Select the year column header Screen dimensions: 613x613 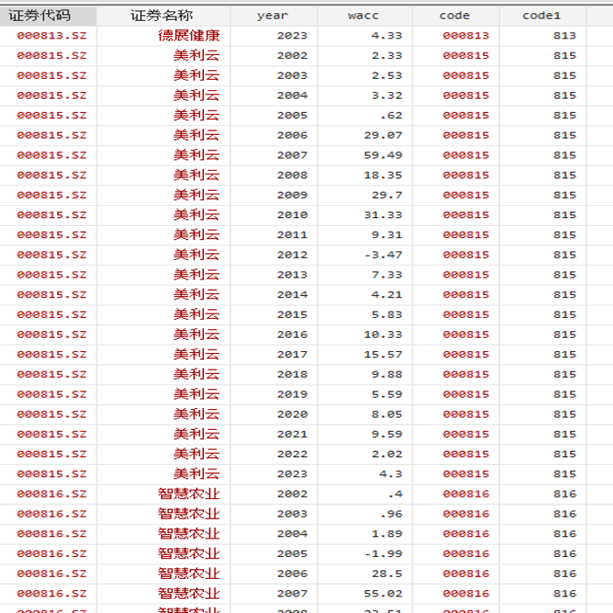coord(272,16)
